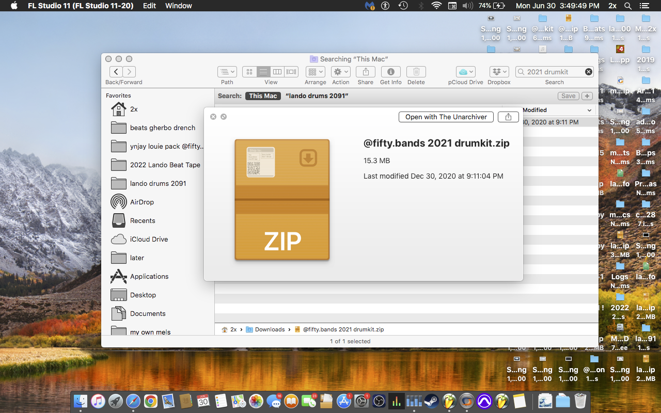Open Photos from the Dock

tap(256, 401)
